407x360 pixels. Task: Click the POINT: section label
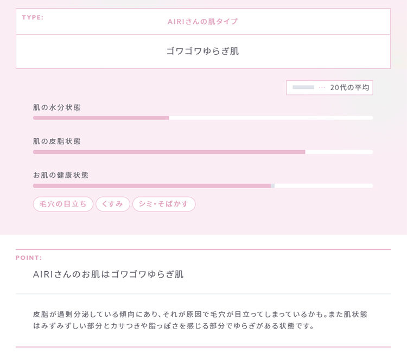click(29, 258)
